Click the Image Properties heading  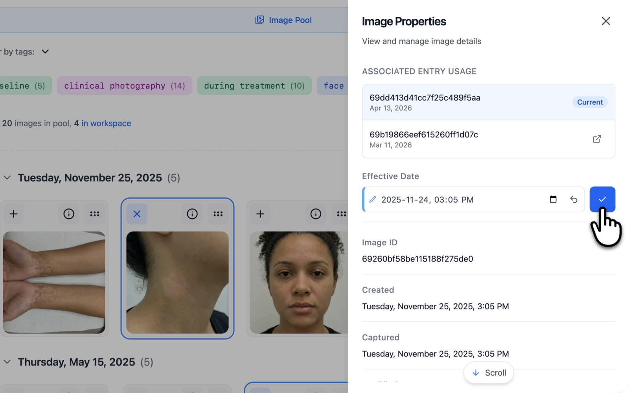[x=404, y=22]
